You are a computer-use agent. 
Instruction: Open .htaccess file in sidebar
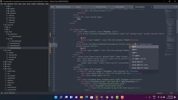pos(11,16)
